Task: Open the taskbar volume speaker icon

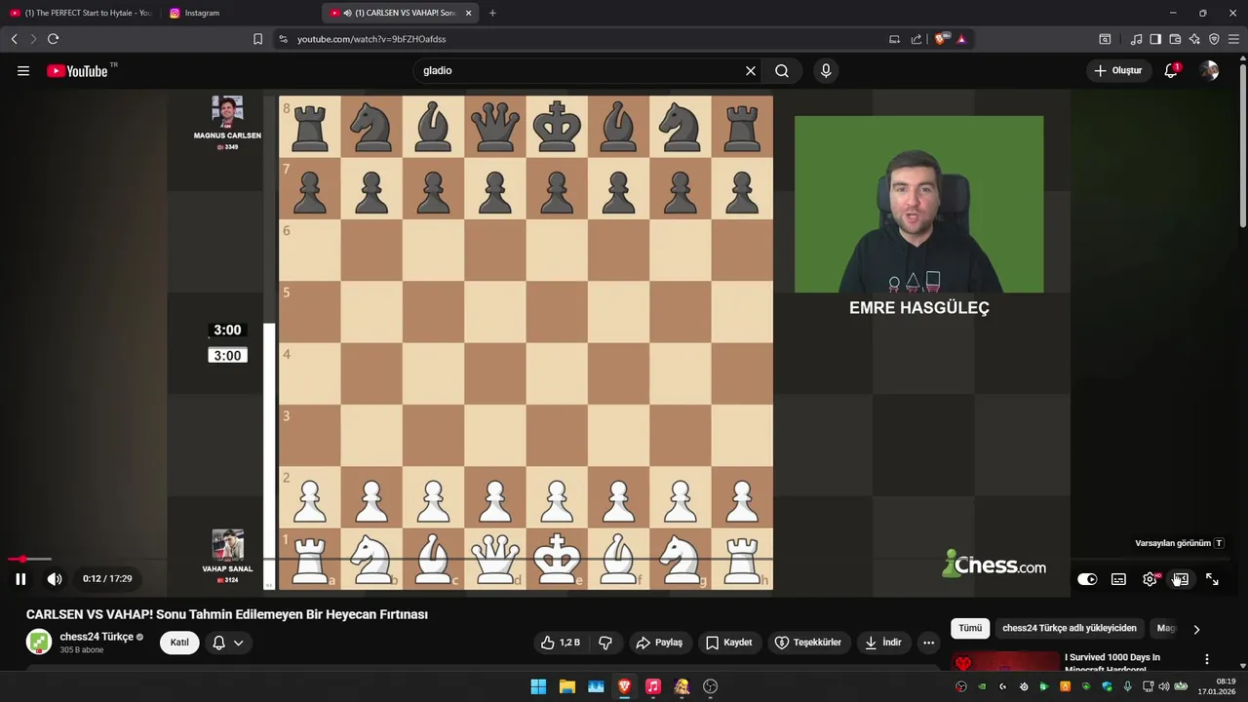Action: (1163, 686)
